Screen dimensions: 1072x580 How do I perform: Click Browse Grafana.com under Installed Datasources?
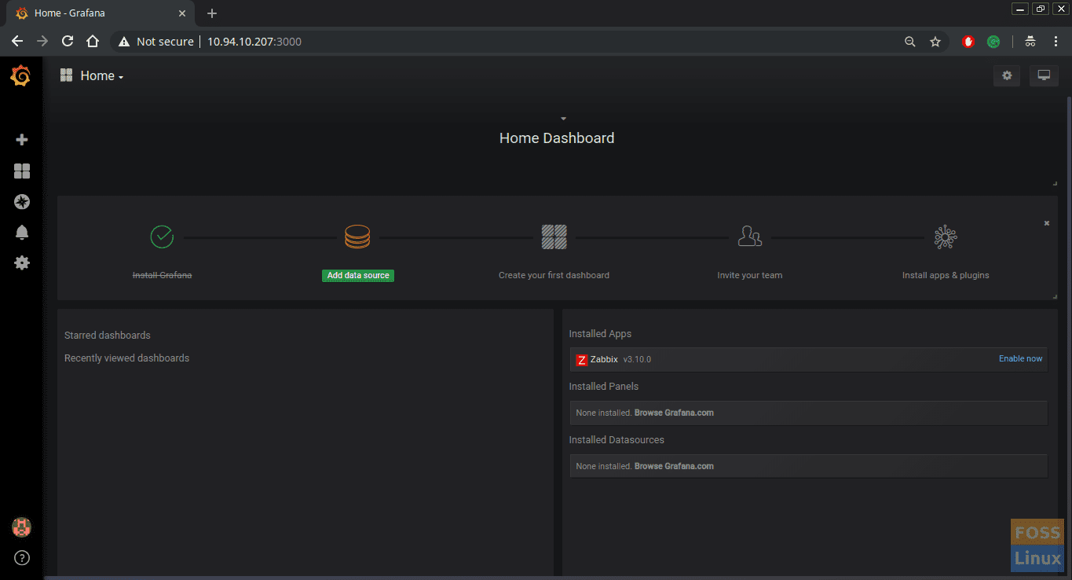click(x=674, y=466)
